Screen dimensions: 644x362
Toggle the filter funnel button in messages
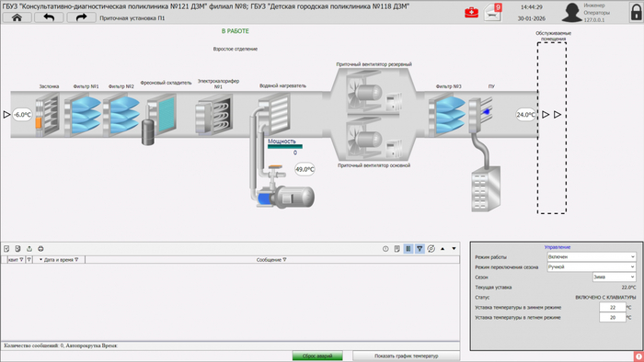[420, 248]
